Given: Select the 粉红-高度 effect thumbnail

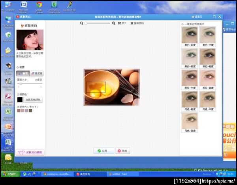Looking at the screenshot, I should click(207, 80).
